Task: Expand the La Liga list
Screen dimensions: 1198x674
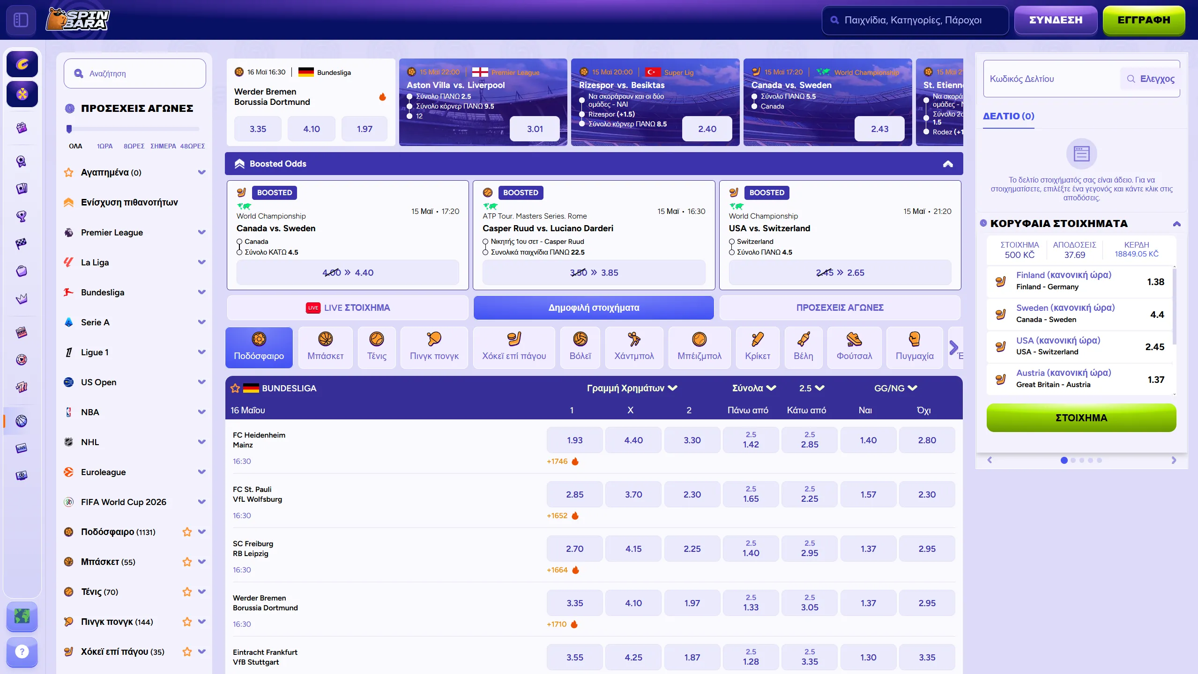Action: tap(202, 262)
